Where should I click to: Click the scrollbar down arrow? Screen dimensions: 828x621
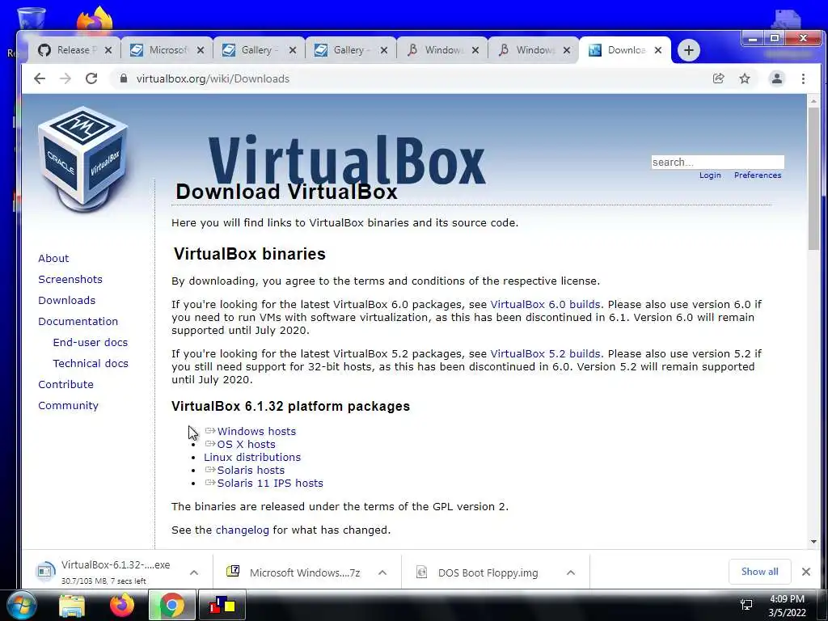[x=813, y=542]
